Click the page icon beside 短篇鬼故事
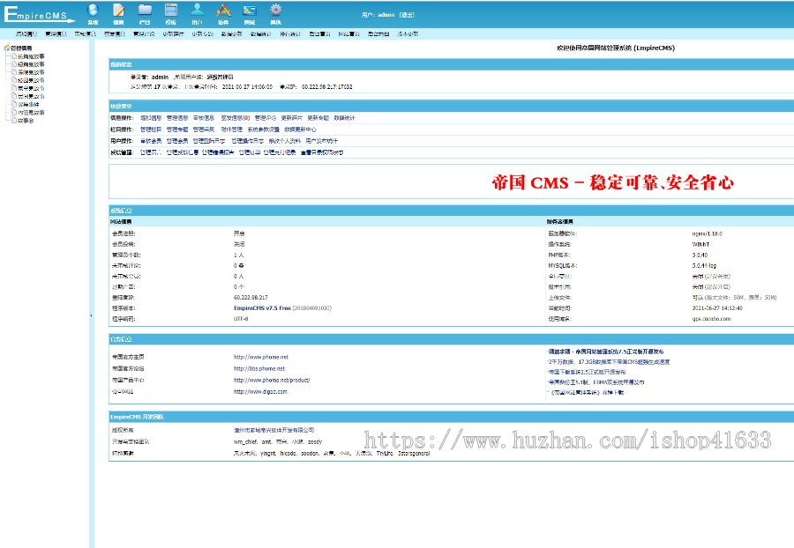 click(13, 64)
